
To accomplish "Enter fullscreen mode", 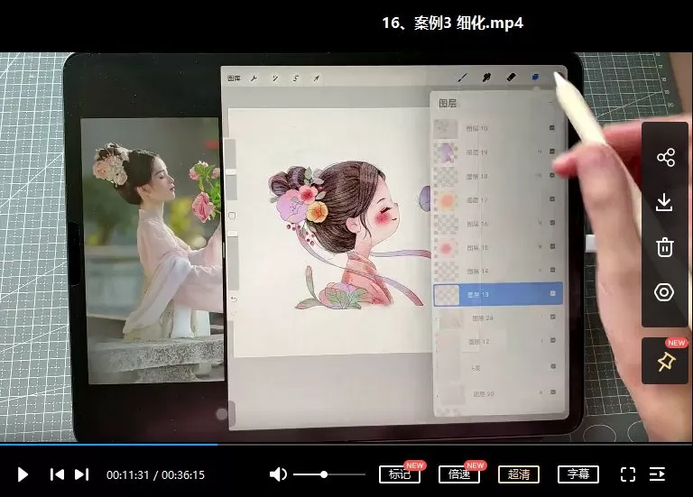I will click(x=628, y=474).
